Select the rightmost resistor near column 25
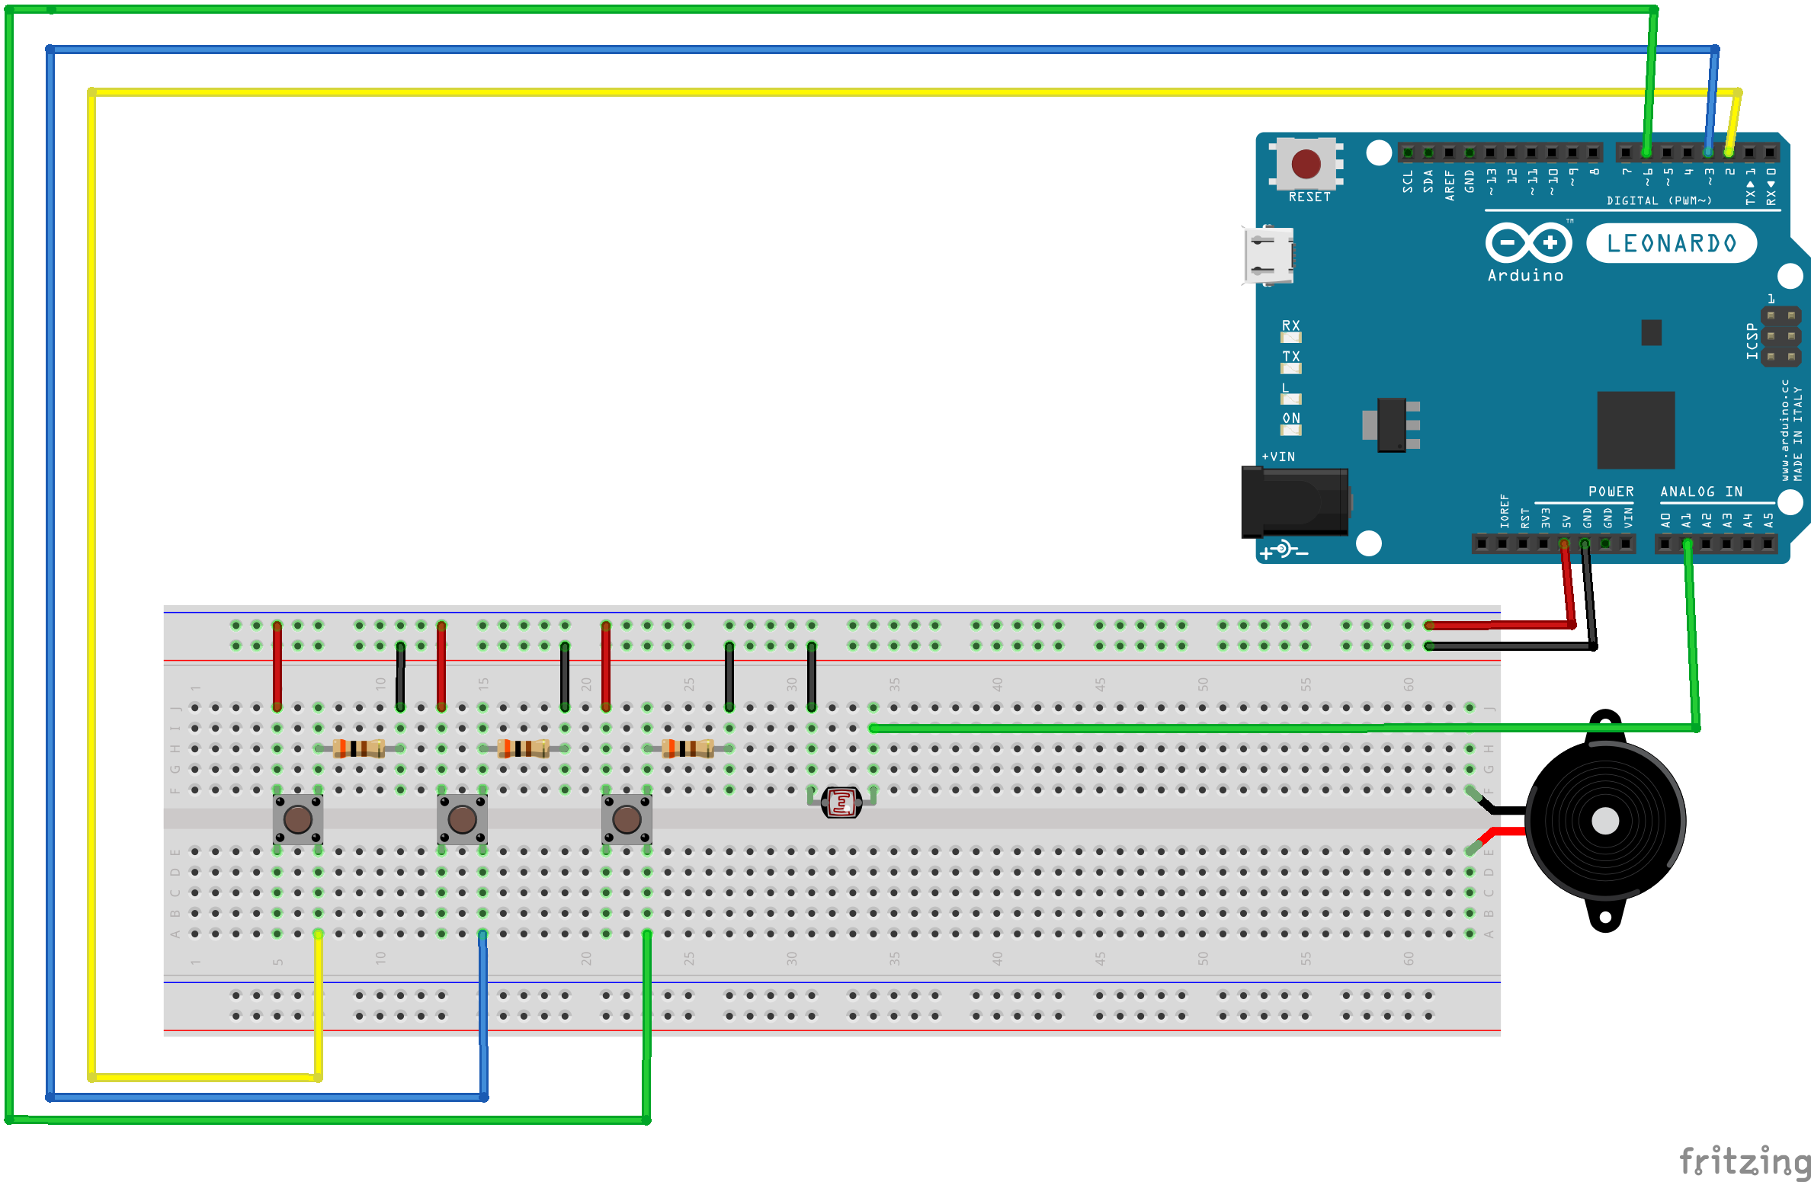 coord(688,748)
